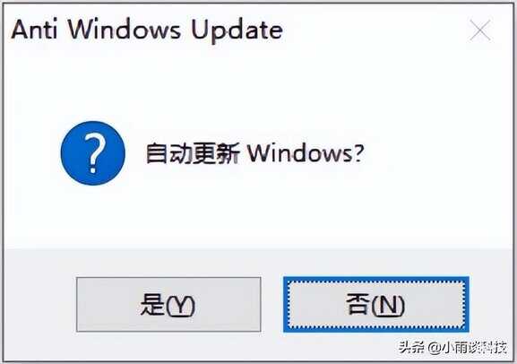Click the blue question mark icon
Viewport: 517px width, 364px height.
tap(93, 153)
